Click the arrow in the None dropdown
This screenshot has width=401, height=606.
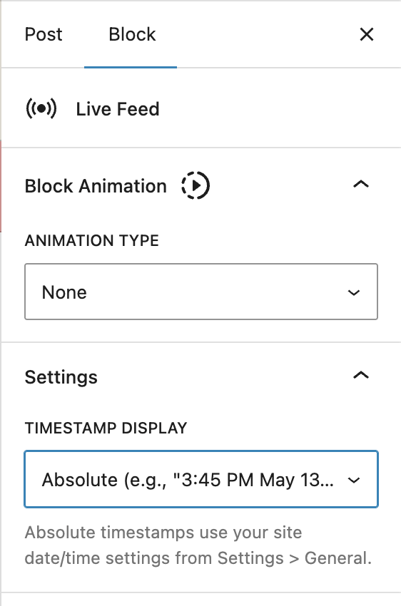[x=354, y=292]
